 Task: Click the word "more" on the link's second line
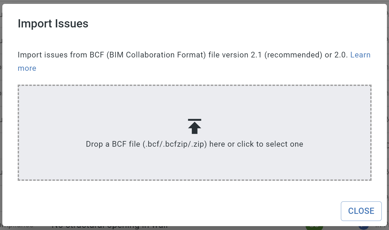click(27, 68)
